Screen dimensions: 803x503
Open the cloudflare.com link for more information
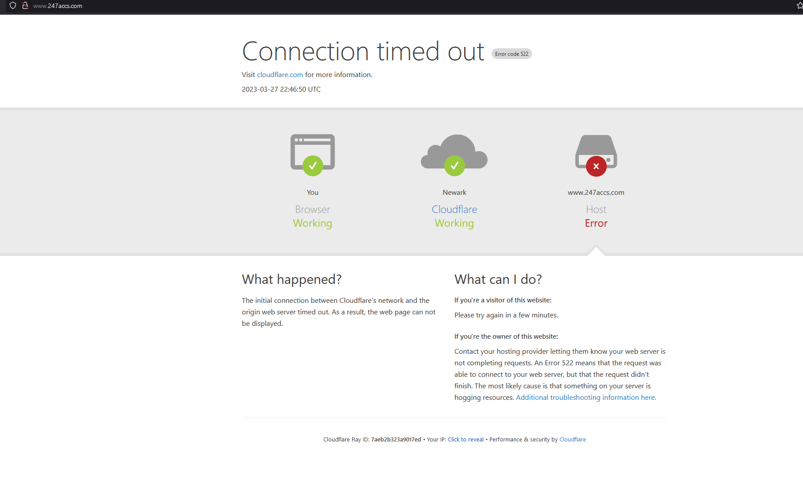click(x=280, y=74)
